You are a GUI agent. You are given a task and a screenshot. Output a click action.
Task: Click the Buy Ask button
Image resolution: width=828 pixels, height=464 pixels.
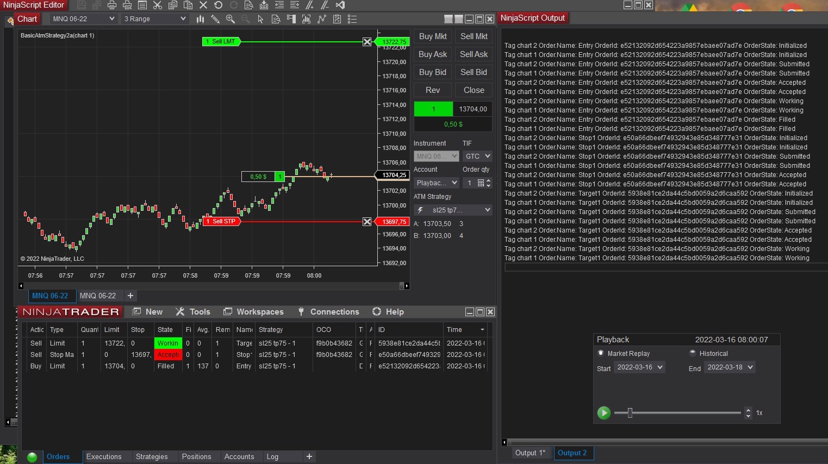point(433,54)
